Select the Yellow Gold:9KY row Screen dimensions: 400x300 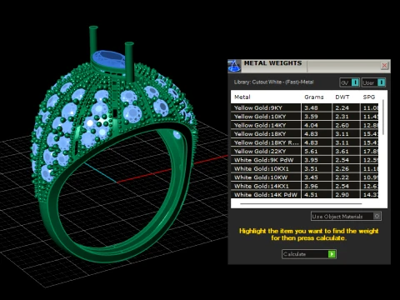pos(304,107)
